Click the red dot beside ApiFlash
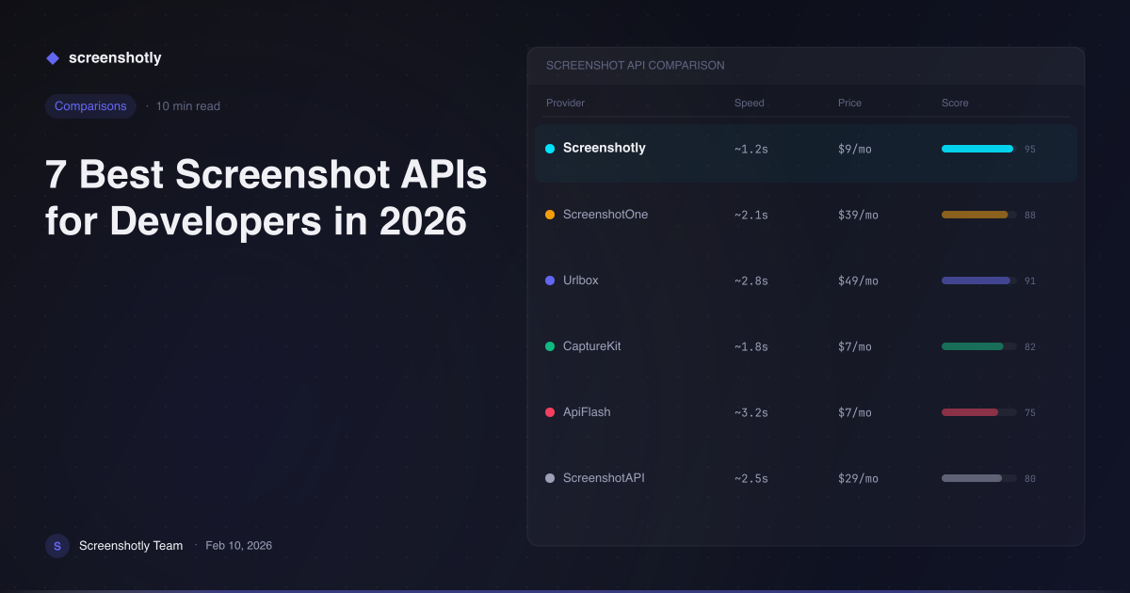The width and height of the screenshot is (1130, 593). [x=549, y=411]
